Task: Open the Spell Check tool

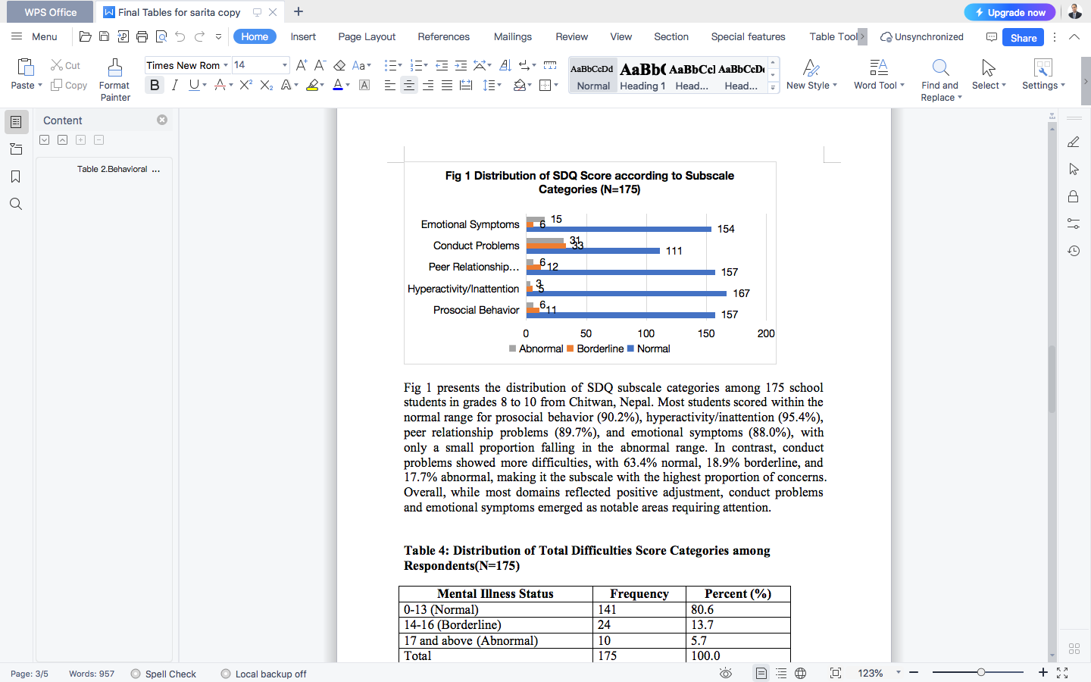Action: click(x=164, y=674)
